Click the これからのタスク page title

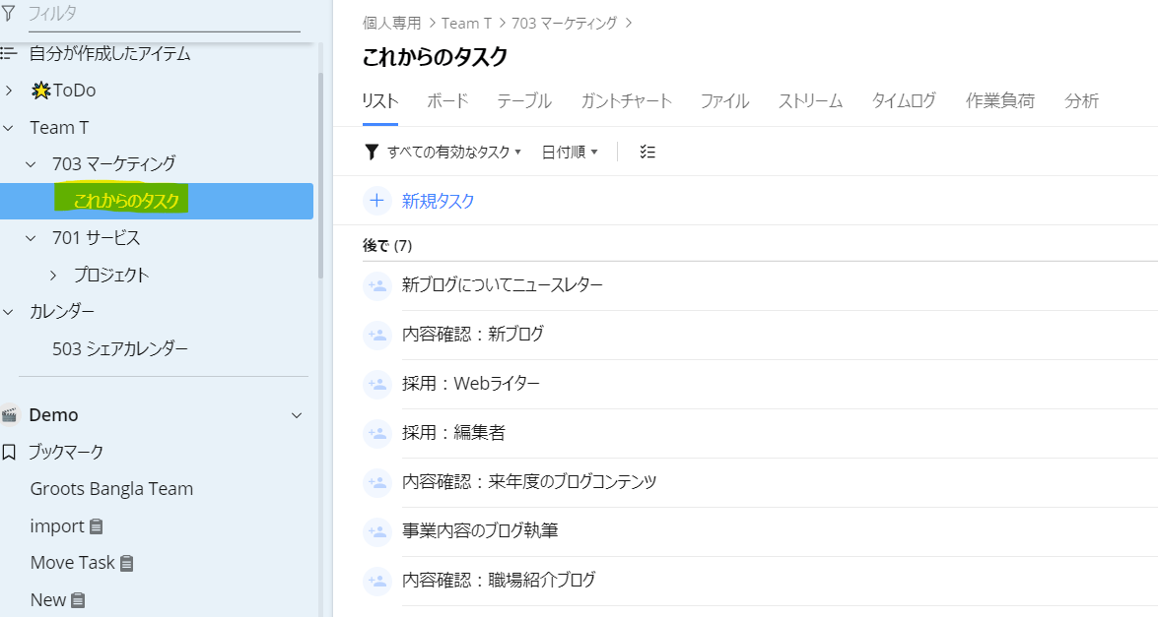point(435,57)
